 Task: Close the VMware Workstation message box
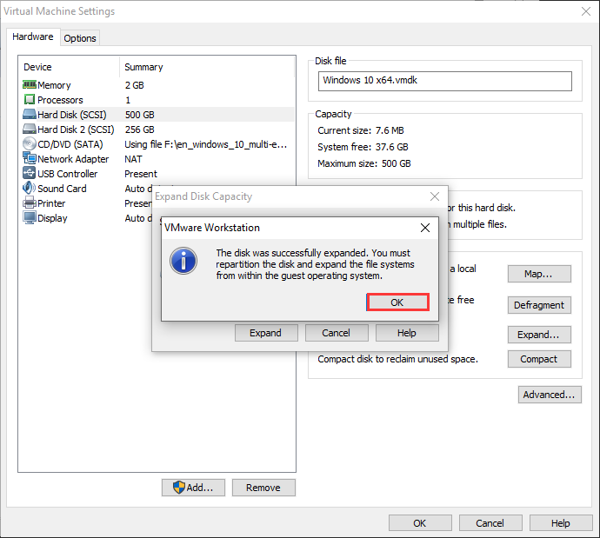pyautogui.click(x=425, y=228)
